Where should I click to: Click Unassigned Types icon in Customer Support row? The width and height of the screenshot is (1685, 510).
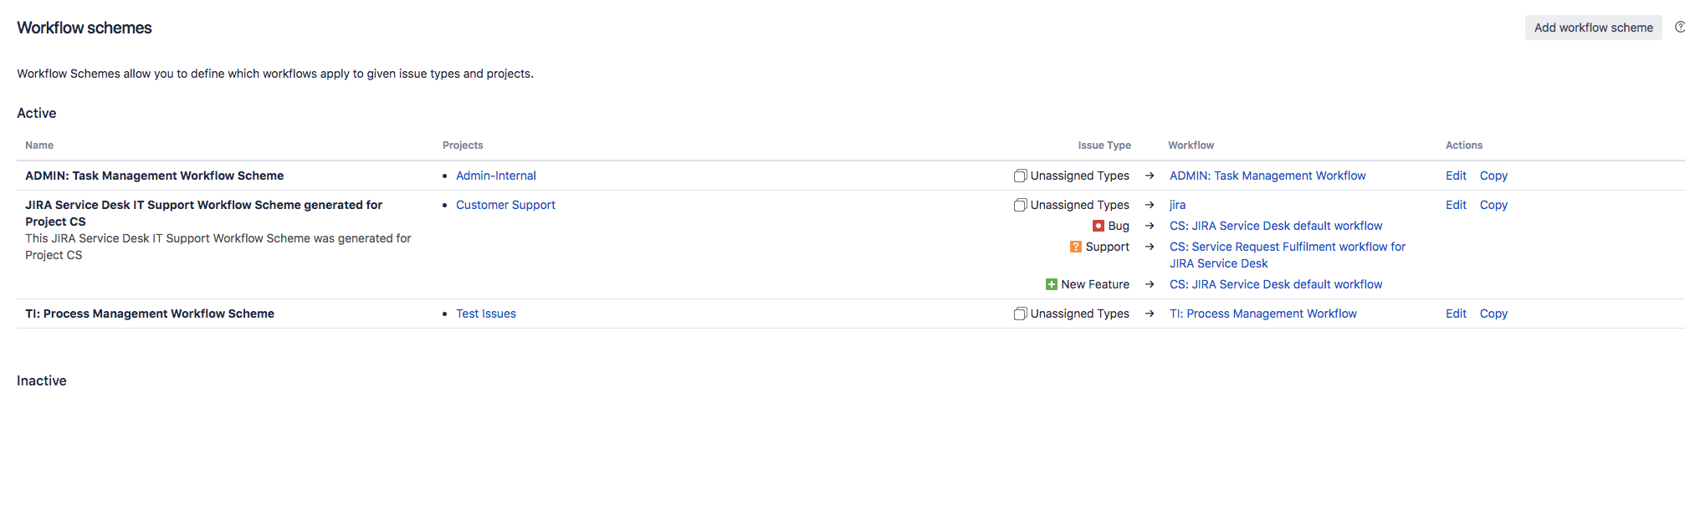(1020, 205)
